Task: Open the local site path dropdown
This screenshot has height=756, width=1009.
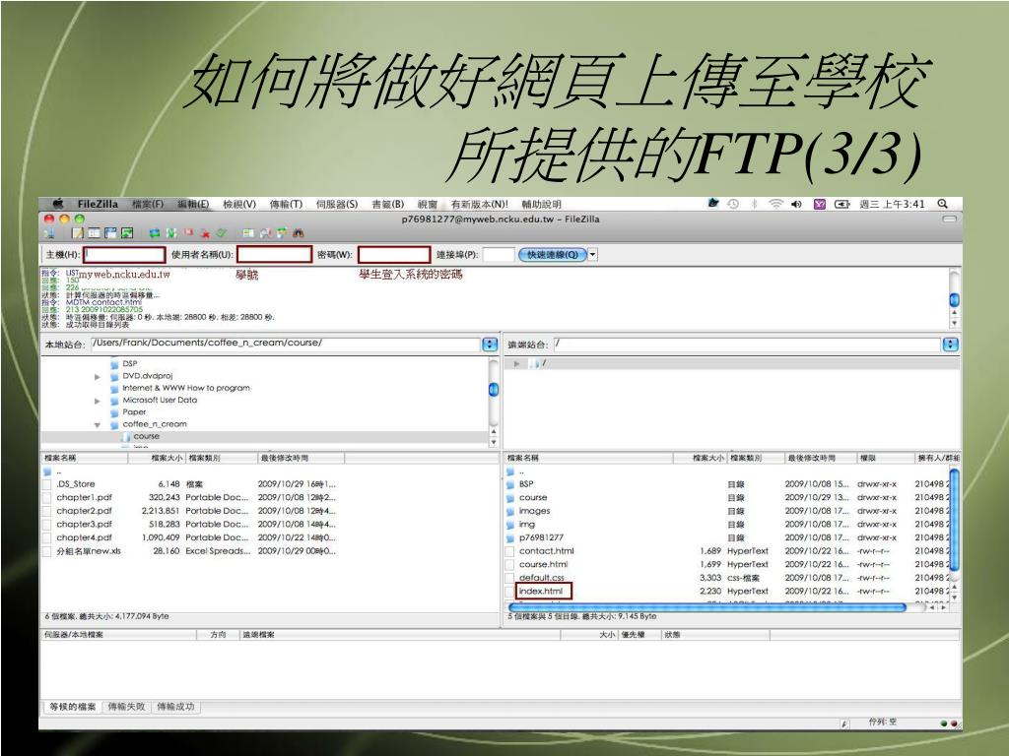Action: (490, 344)
